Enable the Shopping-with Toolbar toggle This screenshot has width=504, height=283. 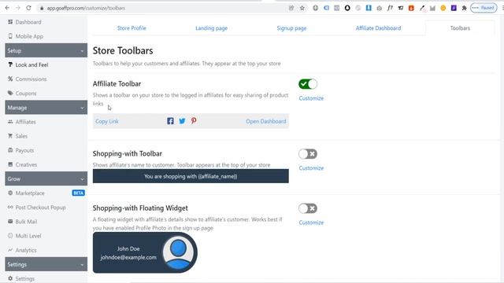(x=308, y=154)
